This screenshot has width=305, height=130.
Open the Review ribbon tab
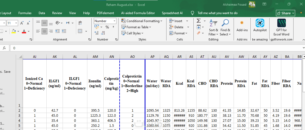coord(57,13)
